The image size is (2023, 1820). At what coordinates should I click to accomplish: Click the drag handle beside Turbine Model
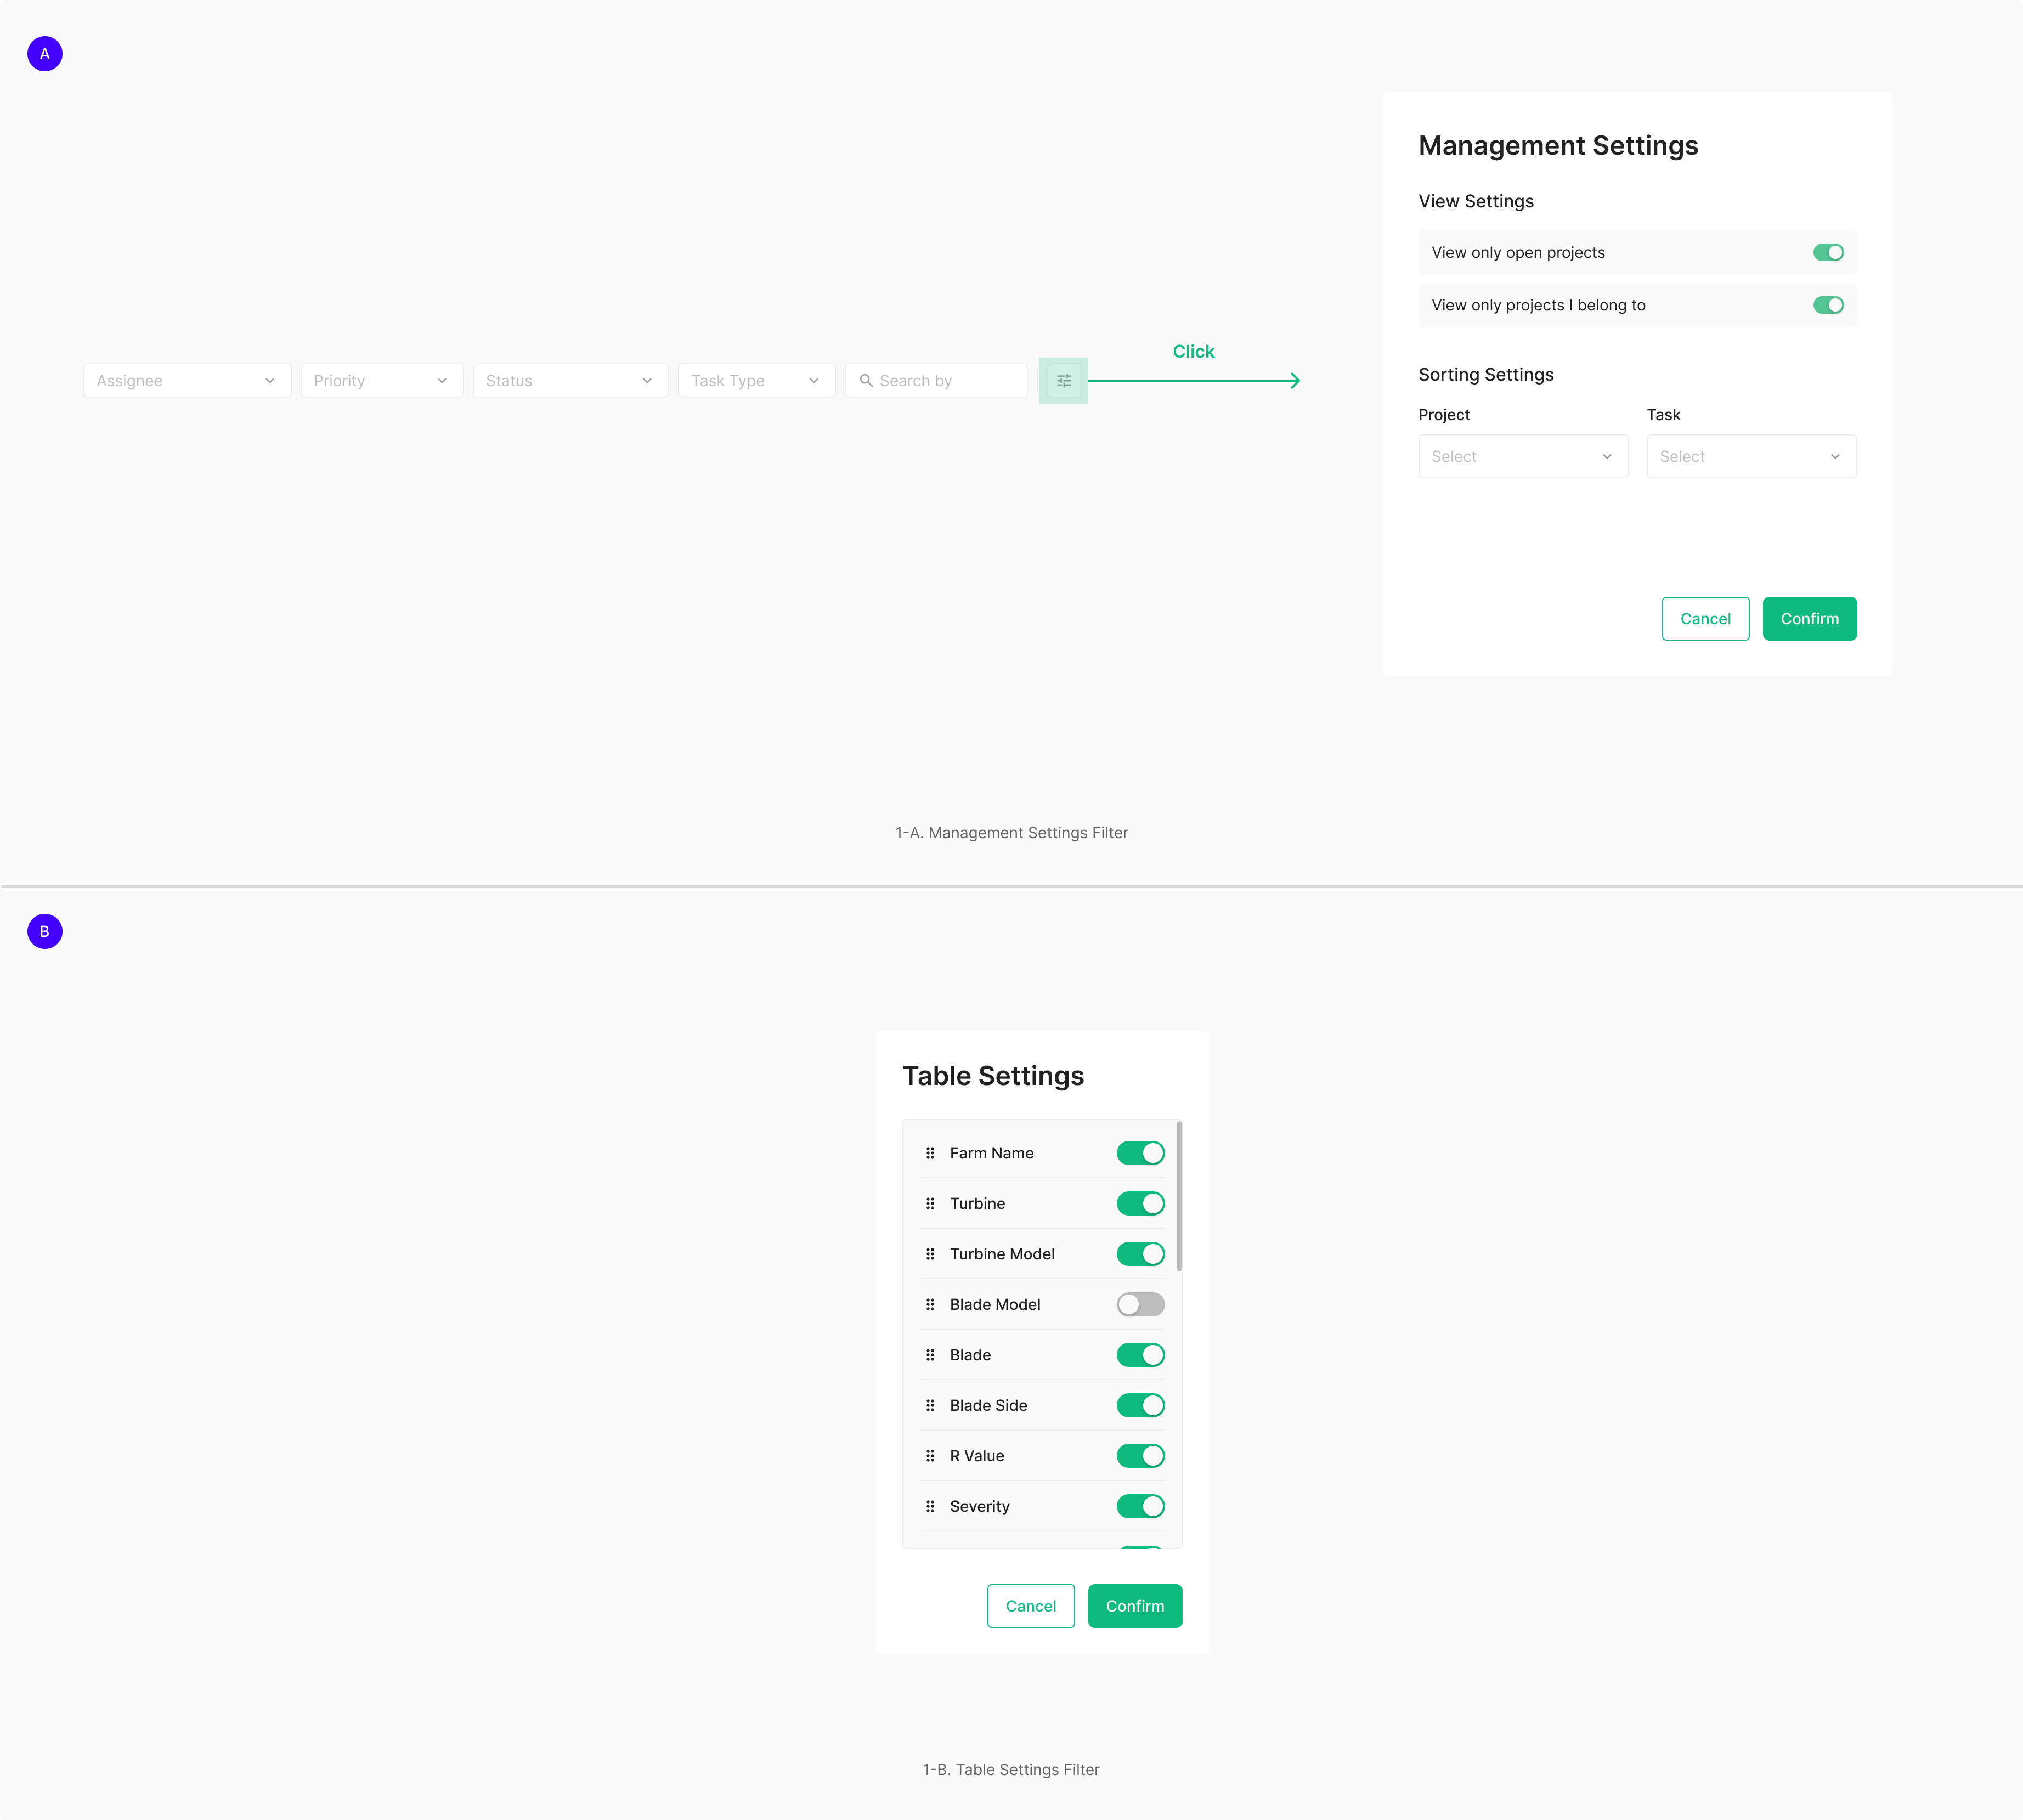[x=930, y=1254]
